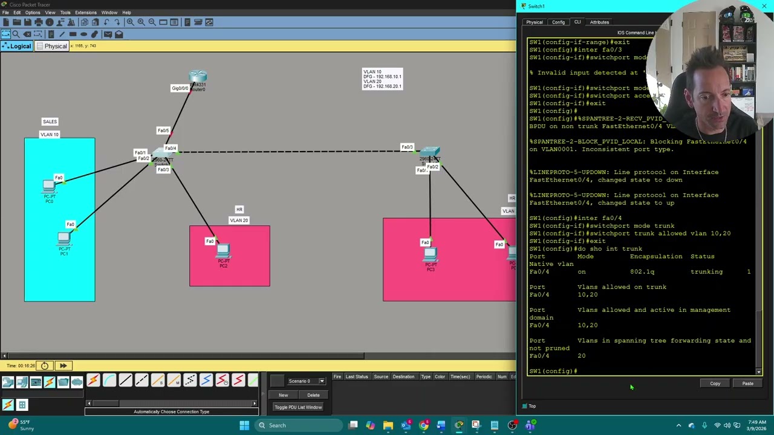The width and height of the screenshot is (774, 435).
Task: Select the Network Devices category icon
Action: coord(8,381)
